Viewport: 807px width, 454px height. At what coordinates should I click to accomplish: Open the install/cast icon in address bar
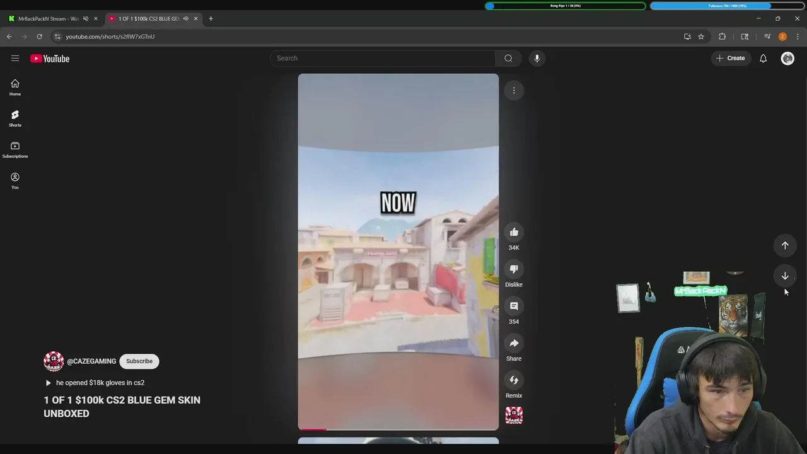[x=687, y=37]
